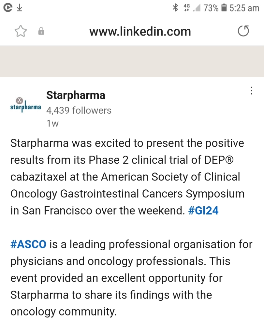Tap the 5:25 am clock

[244, 8]
